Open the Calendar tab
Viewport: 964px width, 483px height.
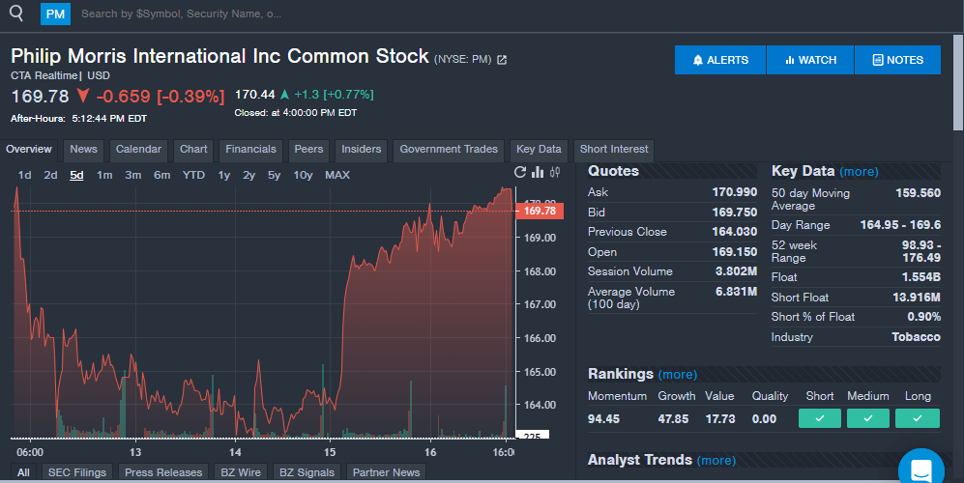click(138, 150)
